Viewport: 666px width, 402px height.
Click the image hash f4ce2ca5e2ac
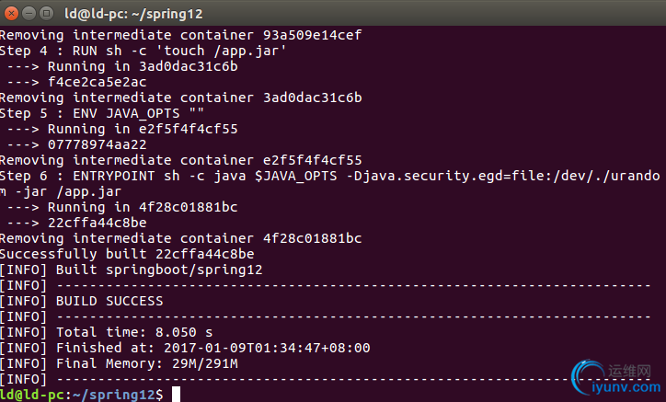tap(98, 82)
